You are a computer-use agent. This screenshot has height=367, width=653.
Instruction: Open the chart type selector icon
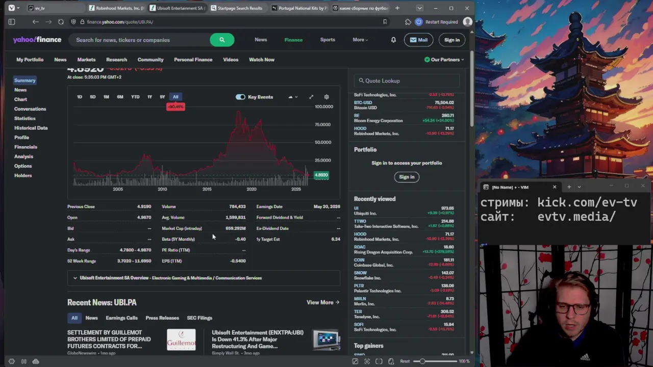click(292, 97)
